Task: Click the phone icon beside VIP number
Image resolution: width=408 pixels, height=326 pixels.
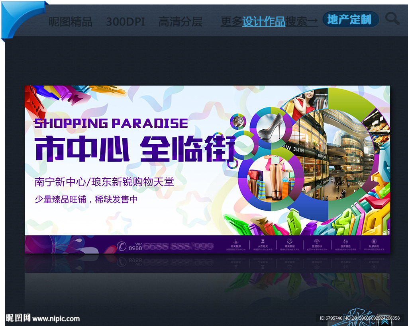Action: point(122,246)
